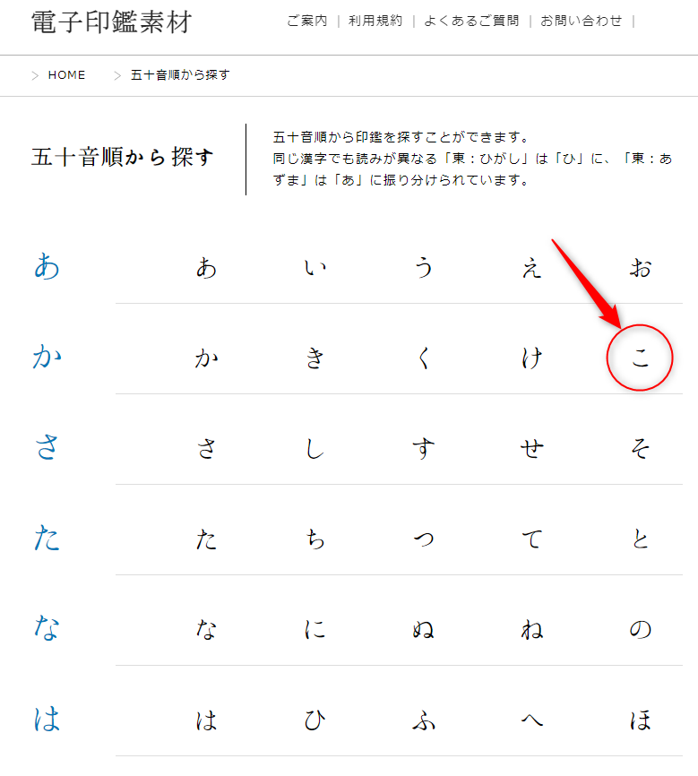This screenshot has width=698, height=776.
Task: Choose the へ kana link
Action: coord(532,720)
